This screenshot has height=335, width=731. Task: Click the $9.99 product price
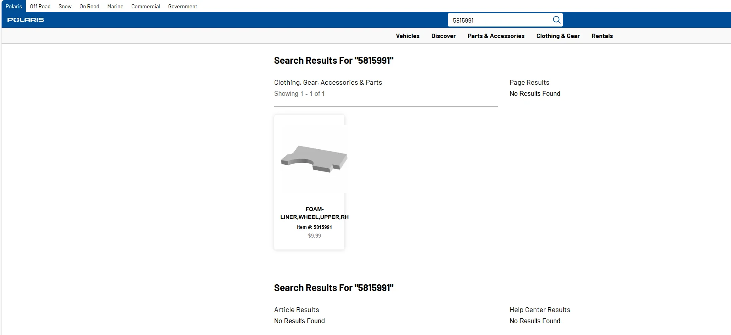pyautogui.click(x=314, y=236)
